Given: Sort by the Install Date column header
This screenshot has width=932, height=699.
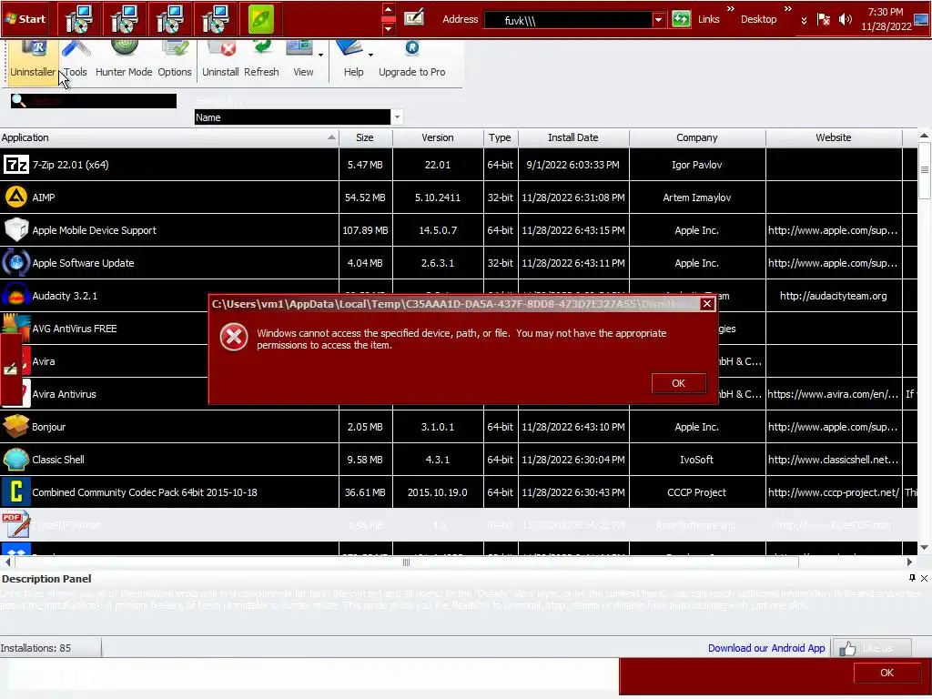Looking at the screenshot, I should point(573,137).
